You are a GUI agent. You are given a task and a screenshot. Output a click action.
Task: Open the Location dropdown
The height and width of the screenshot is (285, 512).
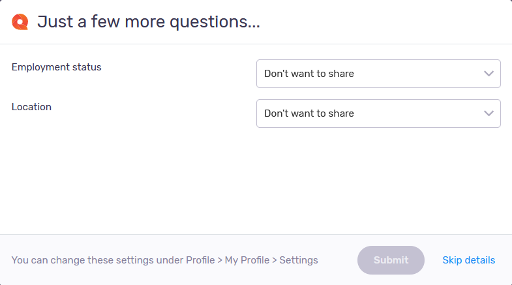point(378,113)
